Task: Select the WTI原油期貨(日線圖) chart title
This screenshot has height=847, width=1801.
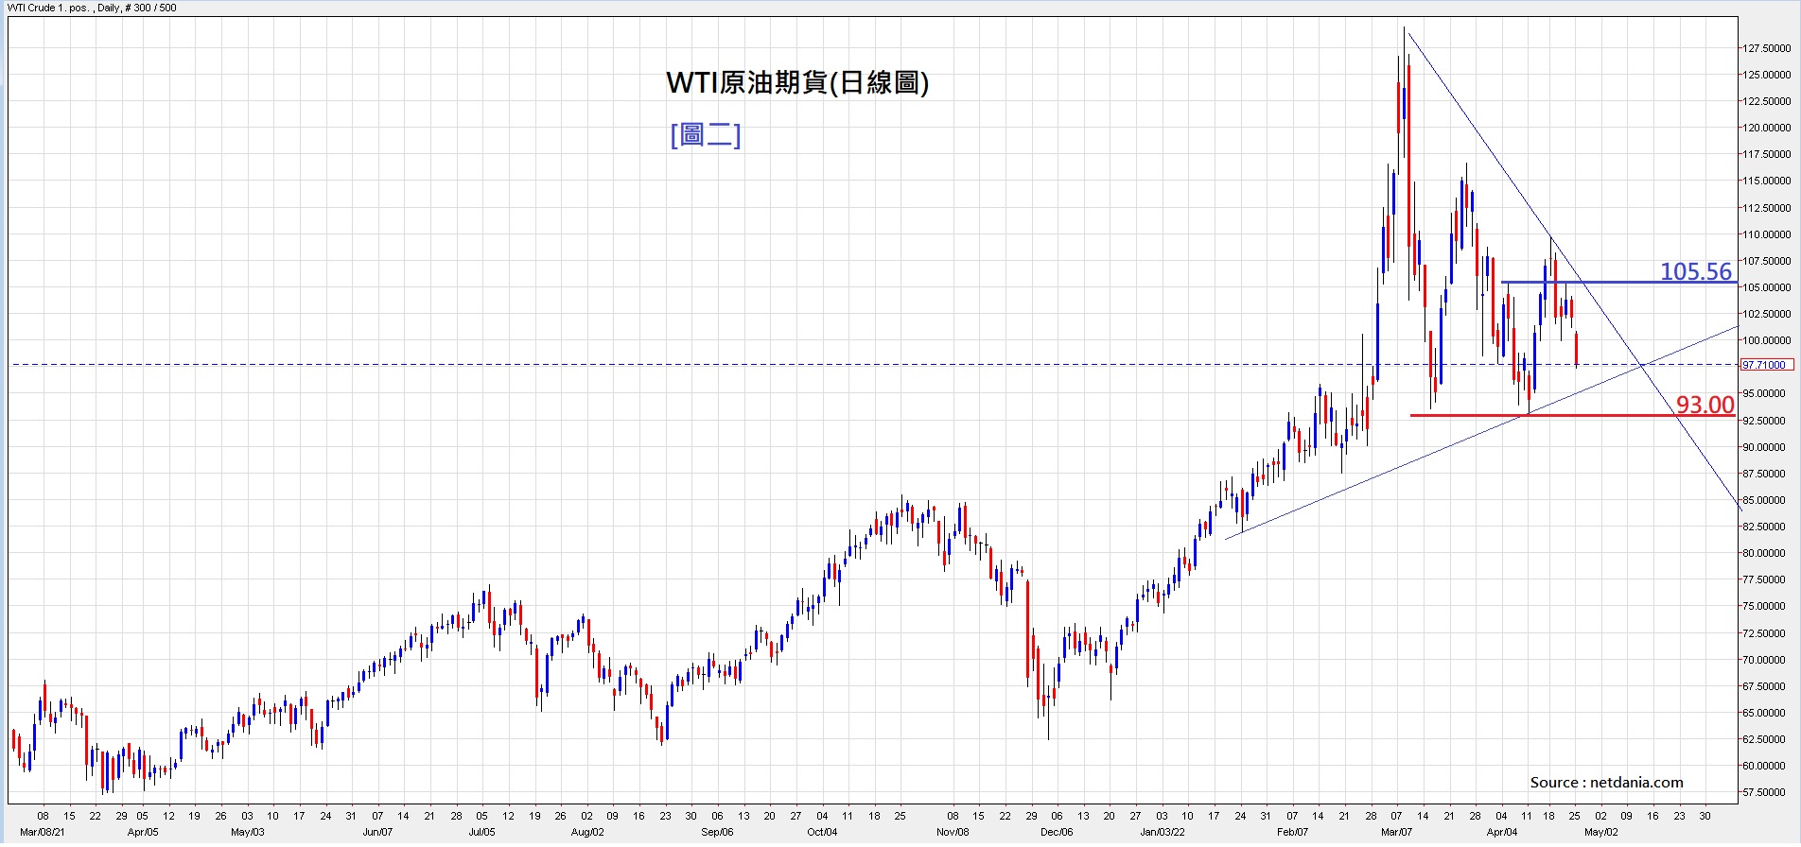Action: coord(797,83)
